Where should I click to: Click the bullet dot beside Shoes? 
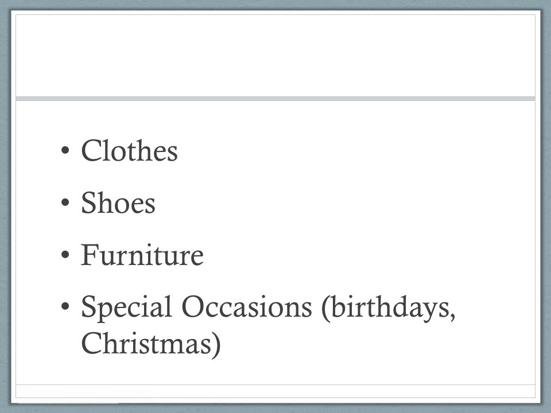65,202
